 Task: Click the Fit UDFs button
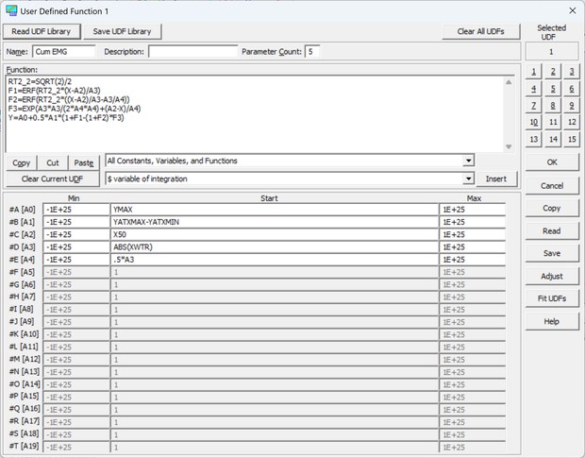(552, 298)
